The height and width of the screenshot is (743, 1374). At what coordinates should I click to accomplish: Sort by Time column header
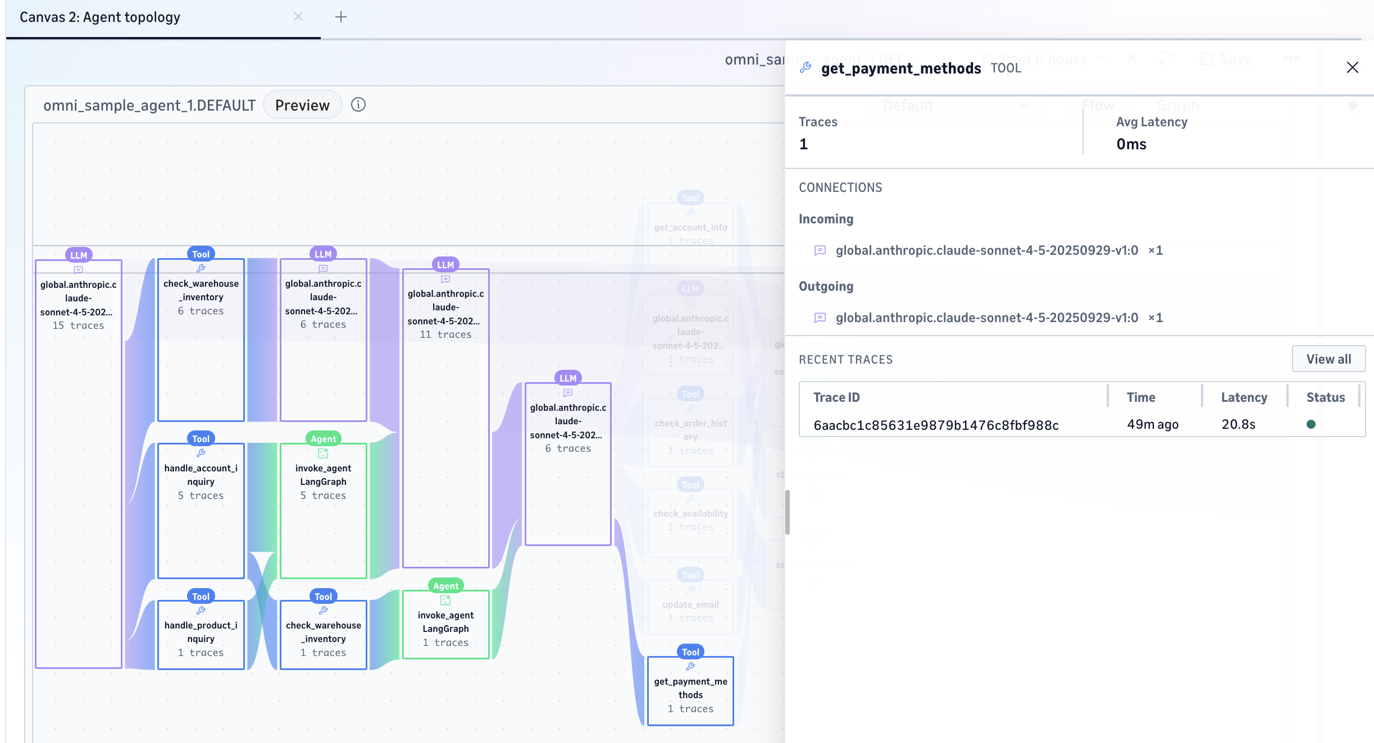[x=1141, y=397]
